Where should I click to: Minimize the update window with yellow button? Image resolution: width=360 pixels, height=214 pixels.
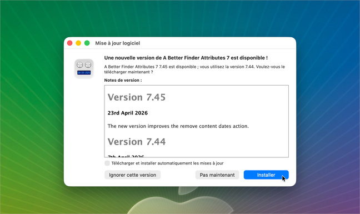[78, 43]
